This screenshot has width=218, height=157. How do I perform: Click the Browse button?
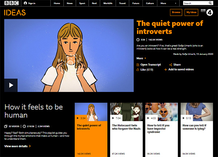[x=176, y=12]
